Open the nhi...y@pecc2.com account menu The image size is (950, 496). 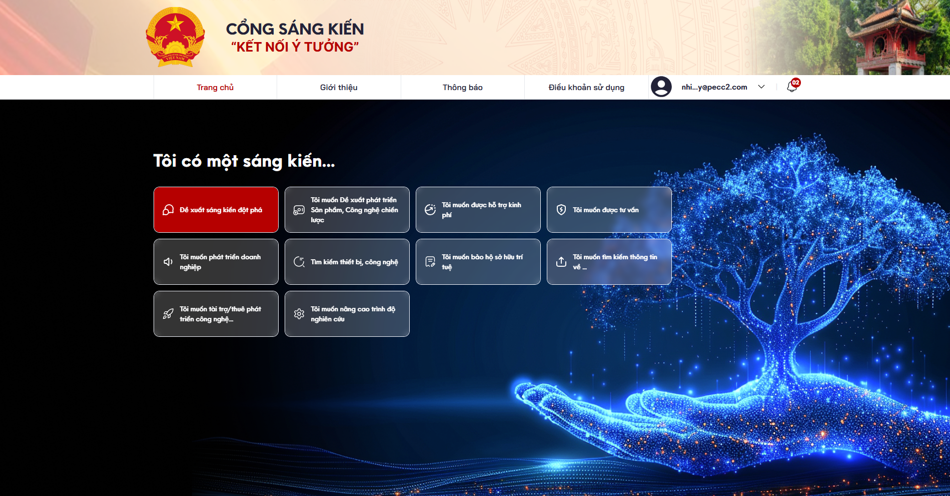(714, 87)
